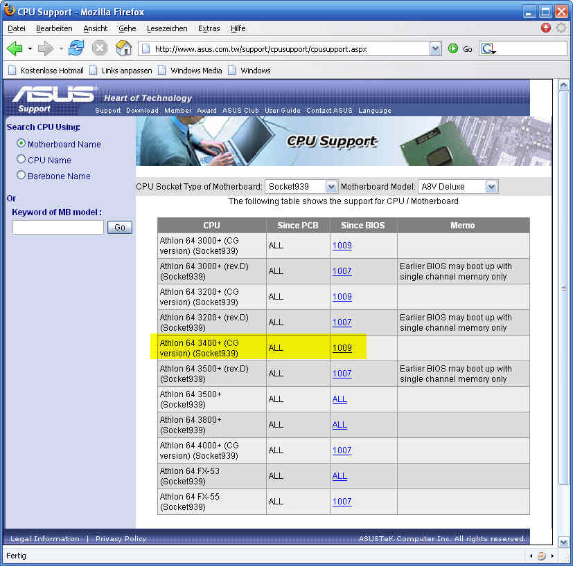Open the Contact ASUS navigation link
573x566 pixels.
pos(329,110)
